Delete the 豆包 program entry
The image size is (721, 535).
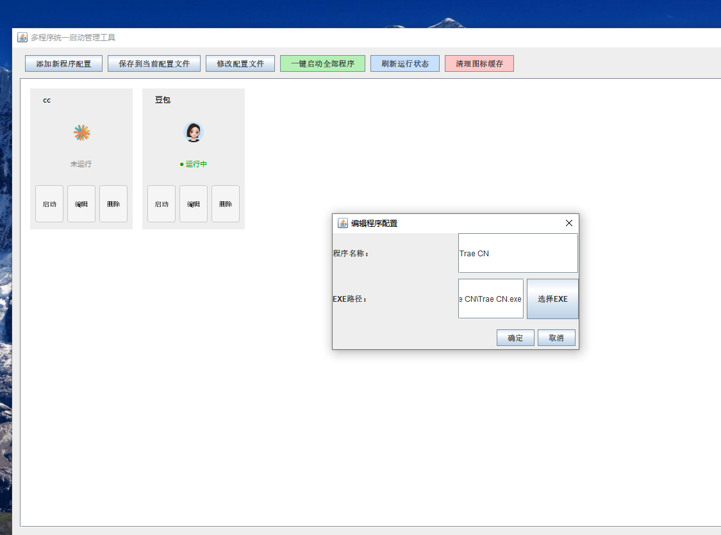pyautogui.click(x=226, y=204)
